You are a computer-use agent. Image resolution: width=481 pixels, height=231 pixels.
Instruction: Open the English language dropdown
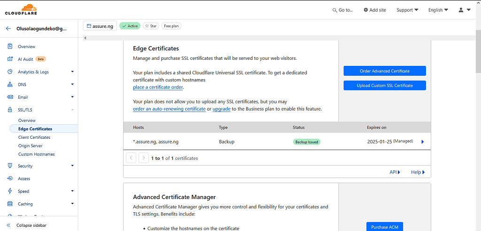coord(438,10)
